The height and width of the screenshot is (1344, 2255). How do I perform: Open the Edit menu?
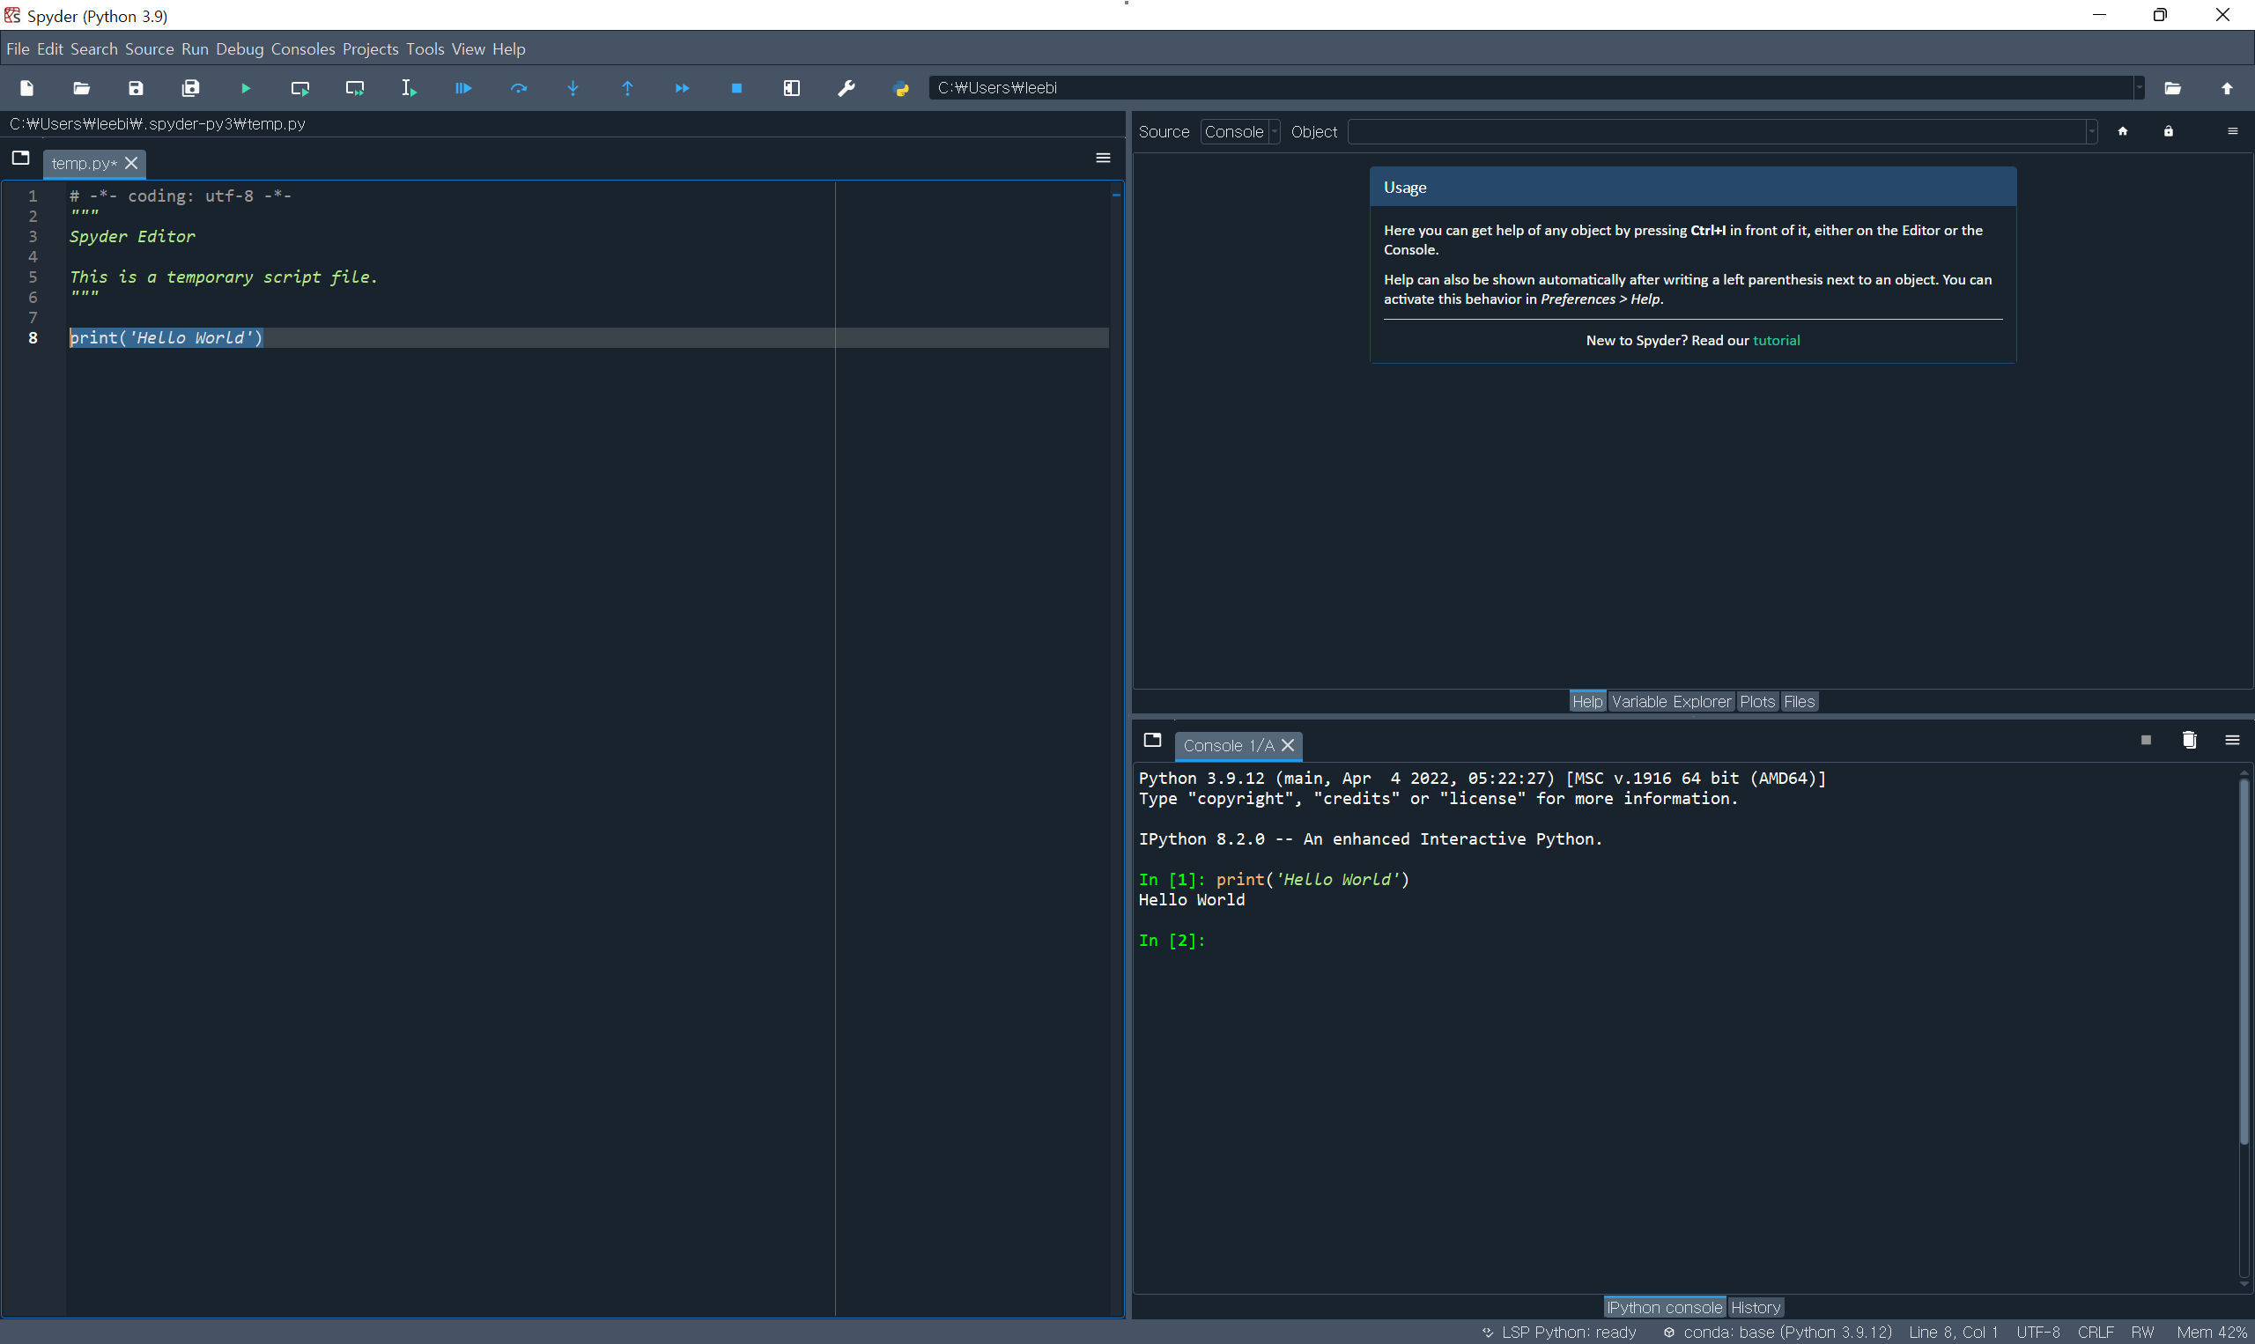tap(50, 49)
